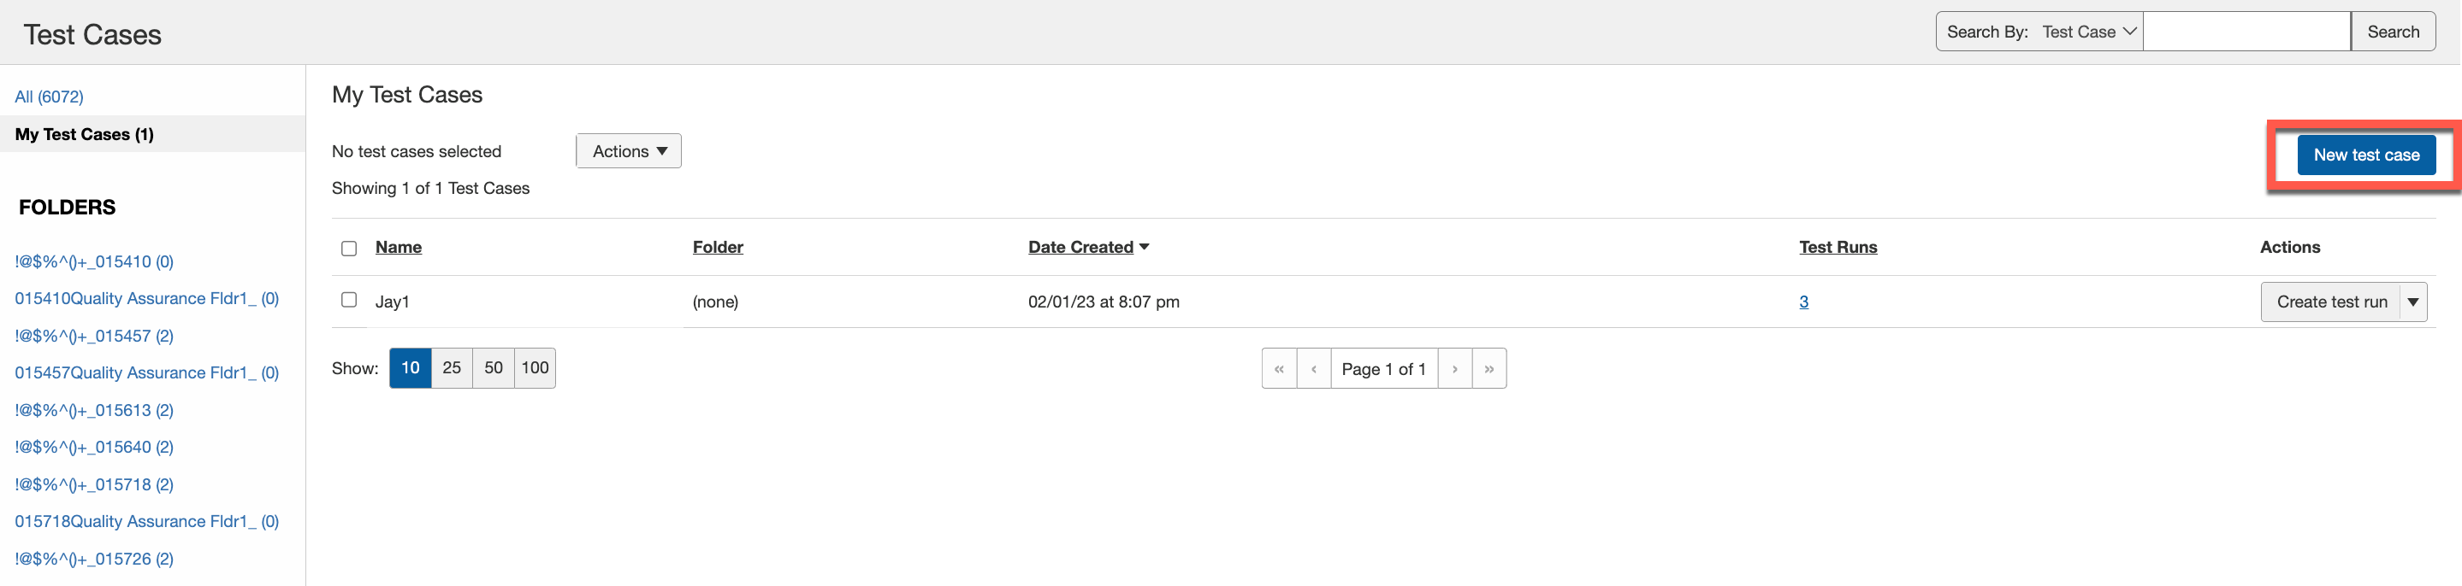
Task: Click the New test case button
Action: [2365, 155]
